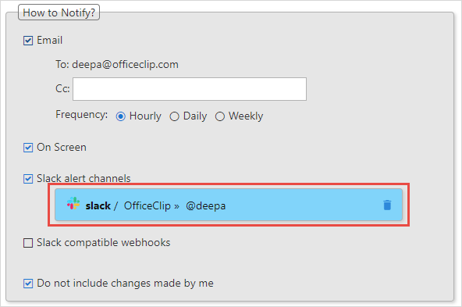The image size is (462, 307).
Task: Choose Weekly frequency radio button
Action: point(220,116)
